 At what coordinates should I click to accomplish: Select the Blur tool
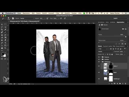[x=2, y=40]
